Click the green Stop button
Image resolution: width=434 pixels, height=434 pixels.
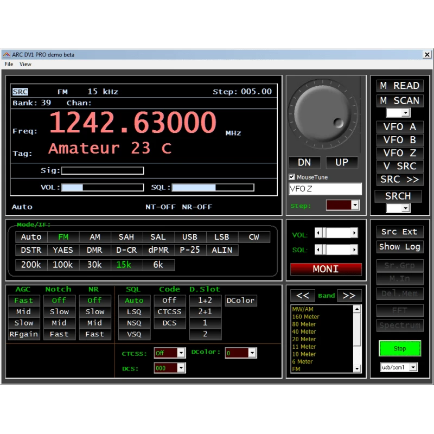click(x=400, y=348)
